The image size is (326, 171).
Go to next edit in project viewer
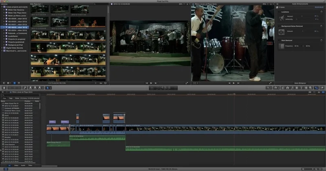tap(238, 83)
